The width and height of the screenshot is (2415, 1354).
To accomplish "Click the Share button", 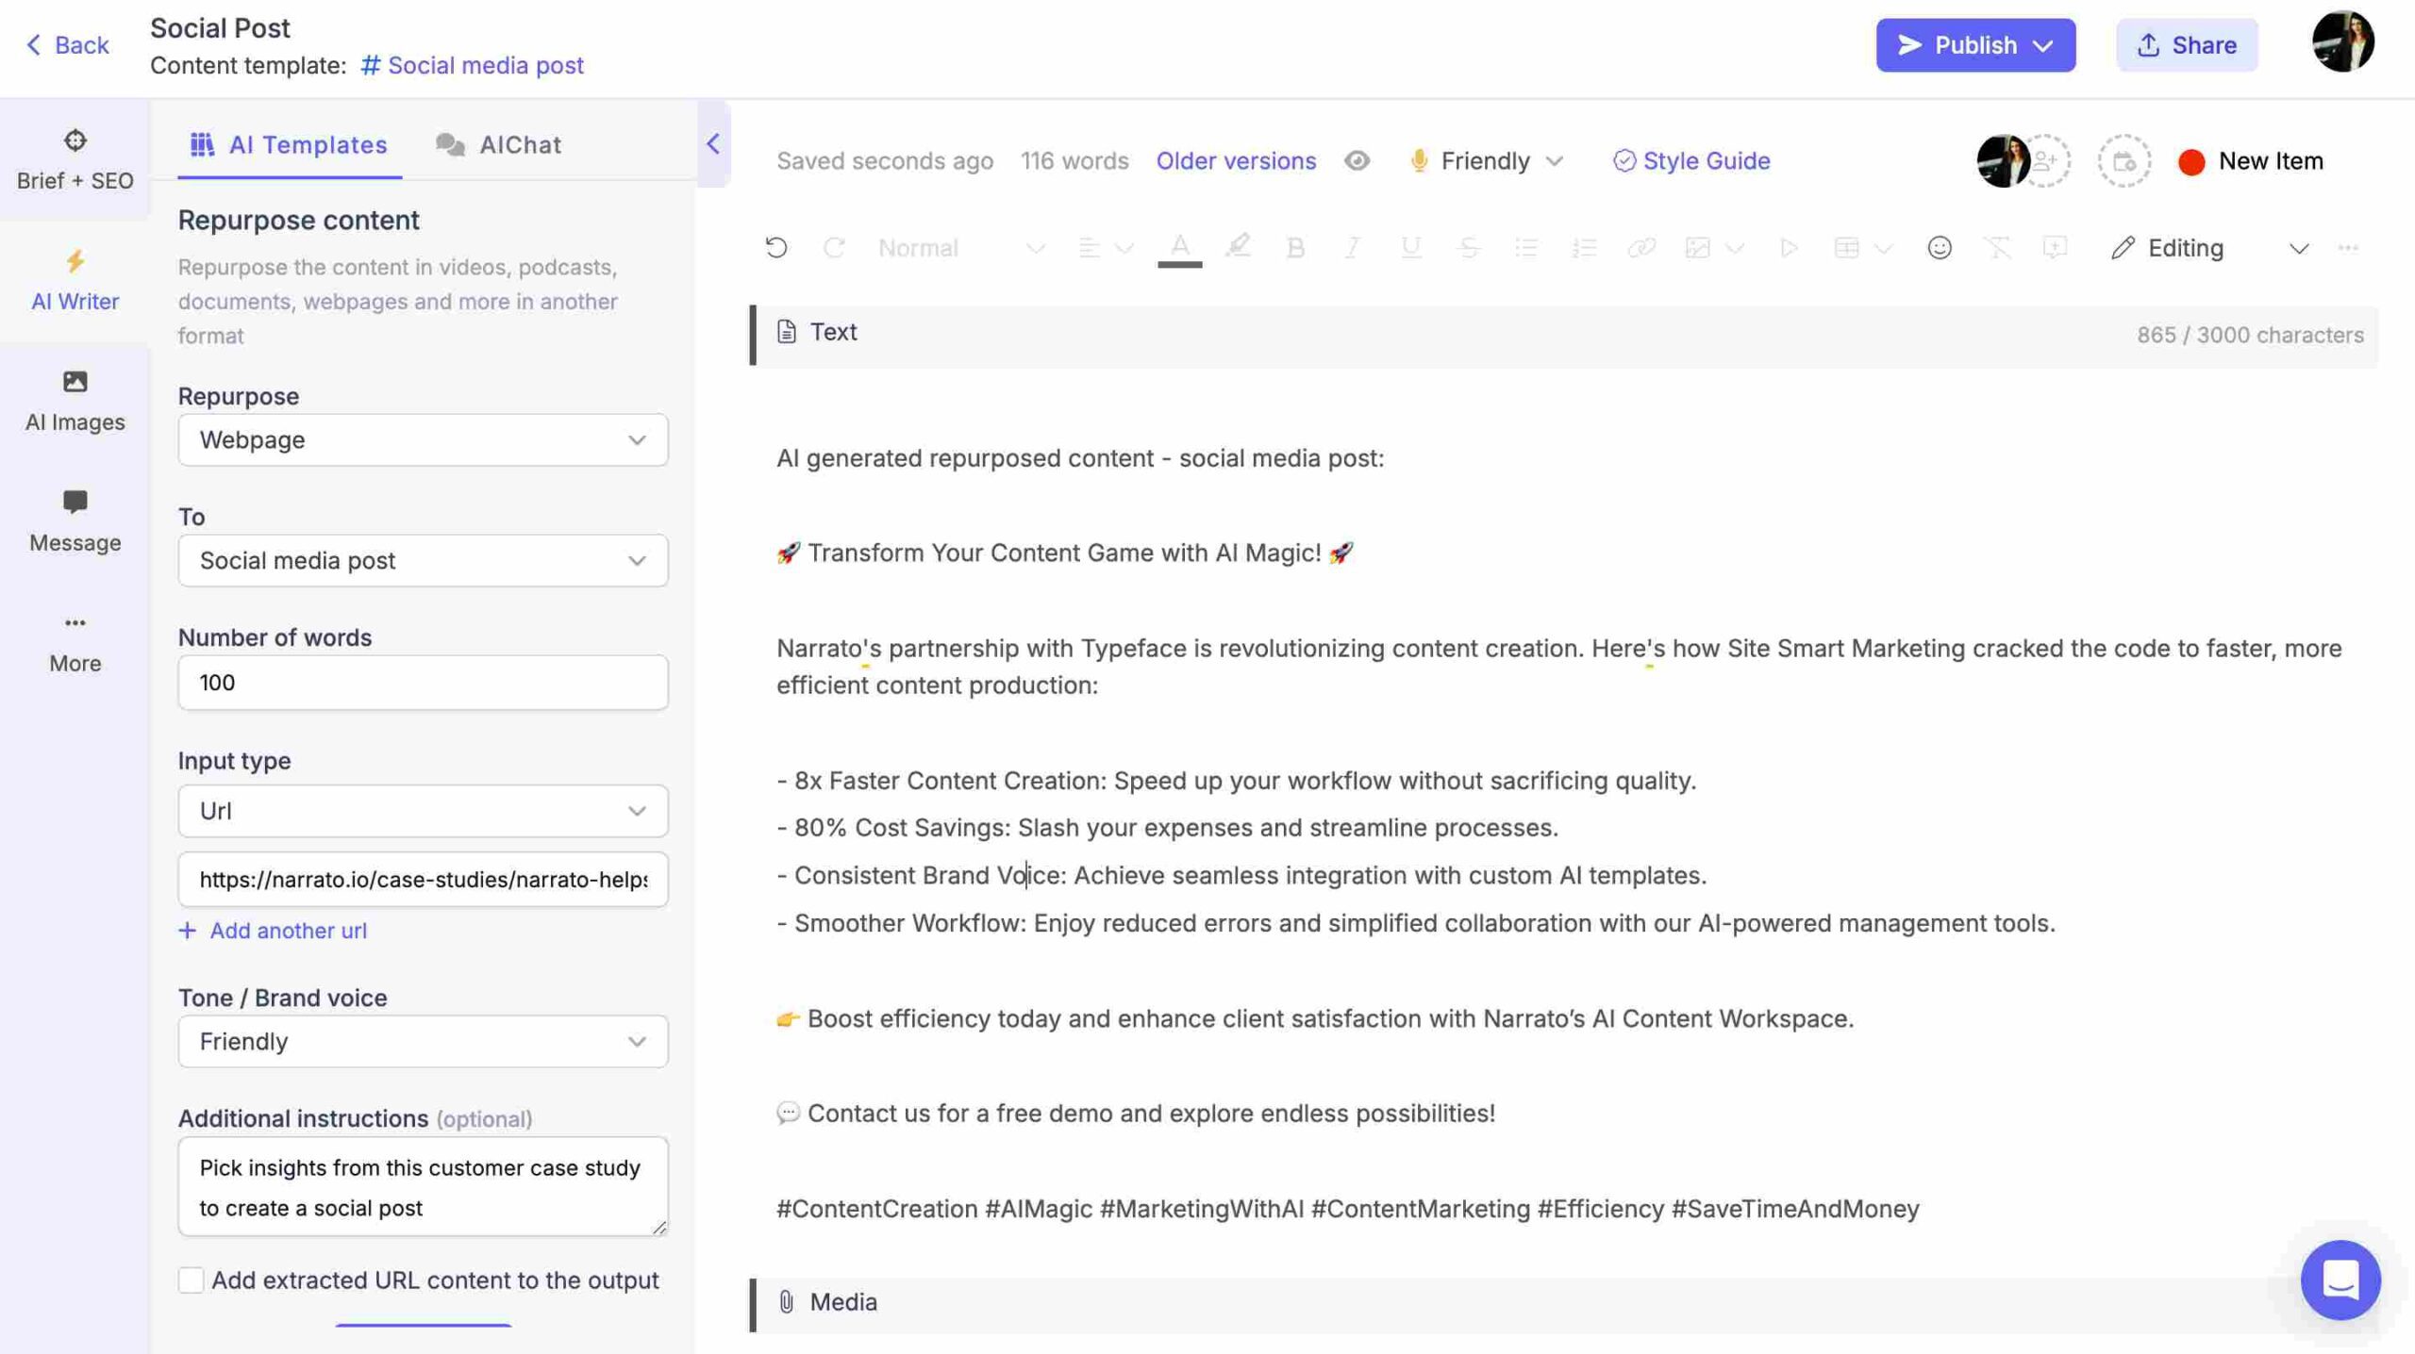I will click(2186, 44).
